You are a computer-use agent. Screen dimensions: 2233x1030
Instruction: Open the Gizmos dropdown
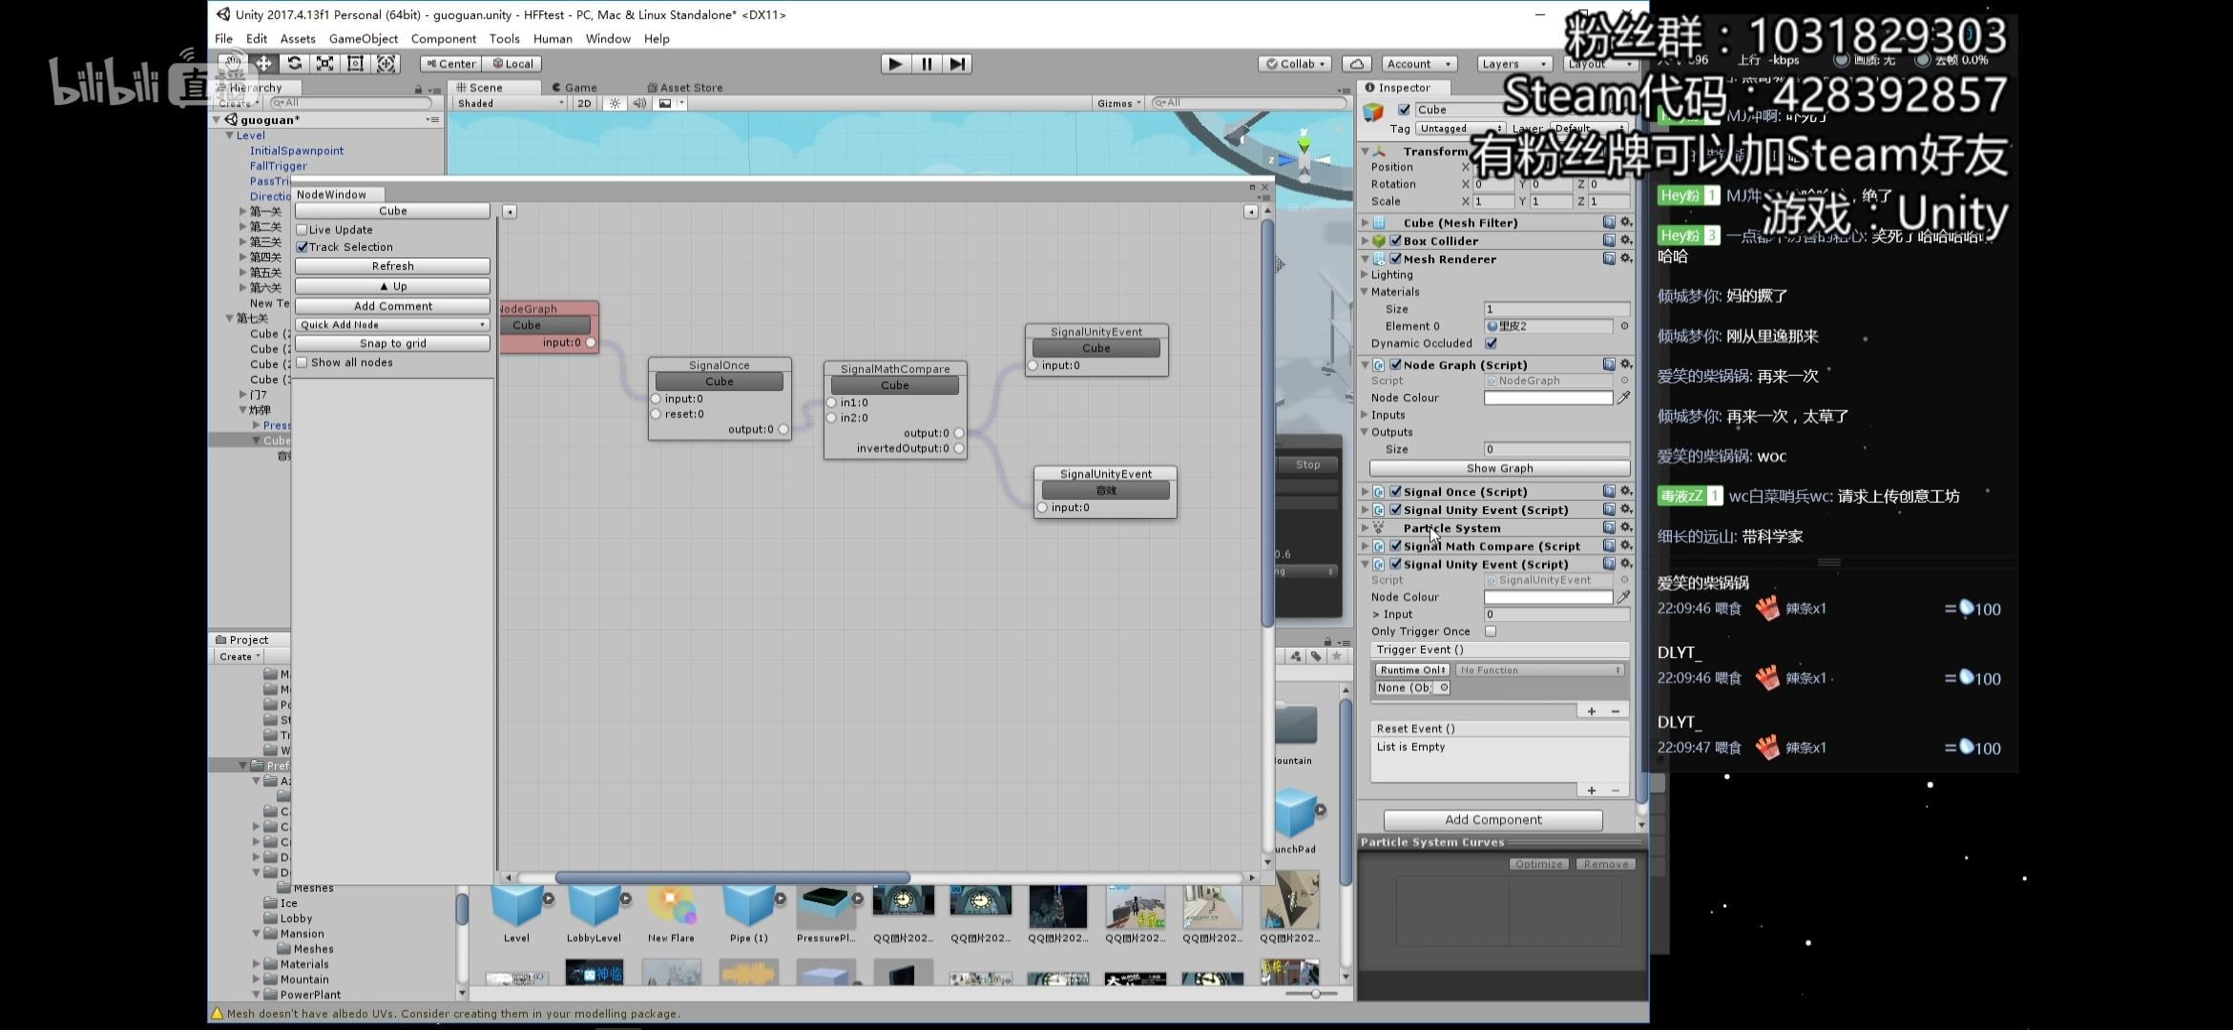point(1118,103)
